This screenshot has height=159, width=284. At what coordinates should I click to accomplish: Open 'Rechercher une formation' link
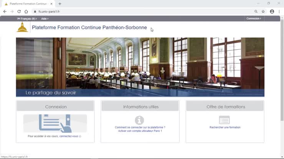[x=225, y=127]
